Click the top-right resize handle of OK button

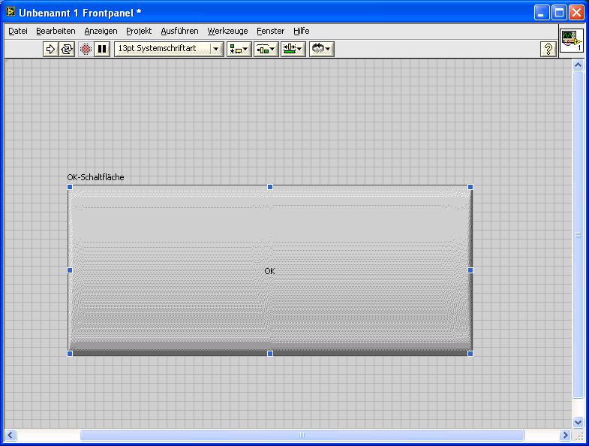click(470, 187)
